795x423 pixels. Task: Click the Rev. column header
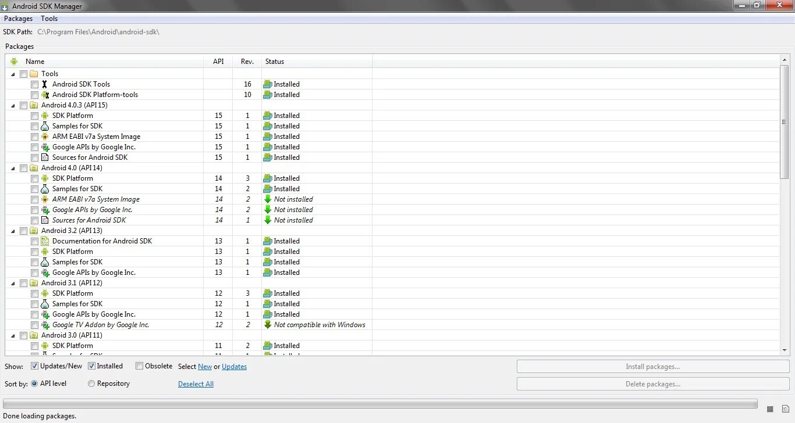pyautogui.click(x=247, y=61)
